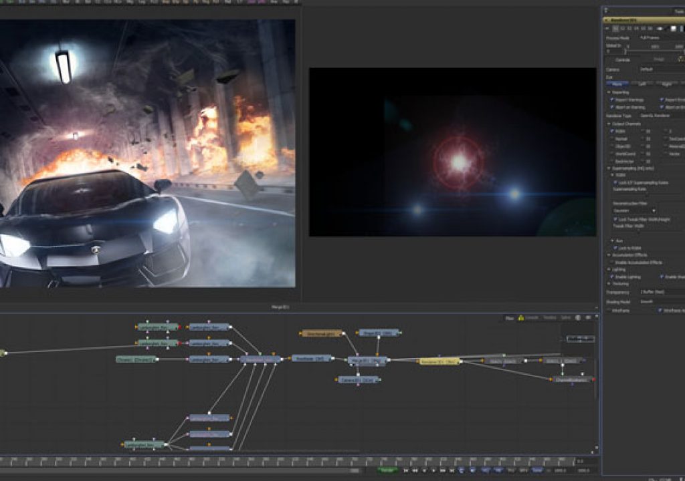Collapse the Output Channels section
Viewport: 685px width, 481px height.
click(x=609, y=124)
